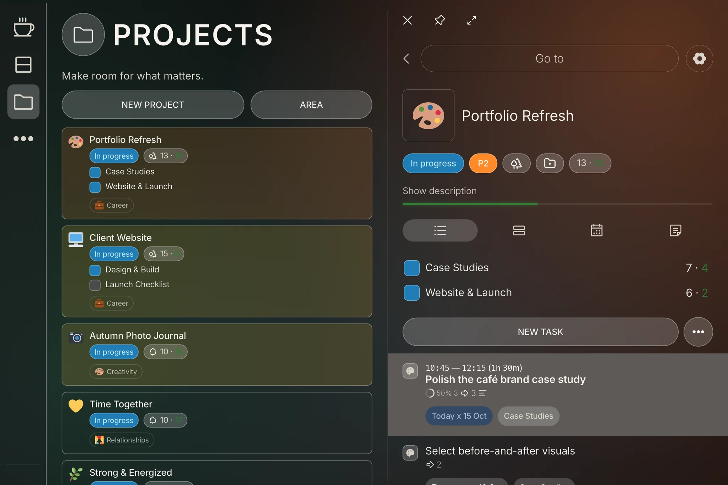Click the folder badge in project header
728x485 pixels.
pos(550,163)
